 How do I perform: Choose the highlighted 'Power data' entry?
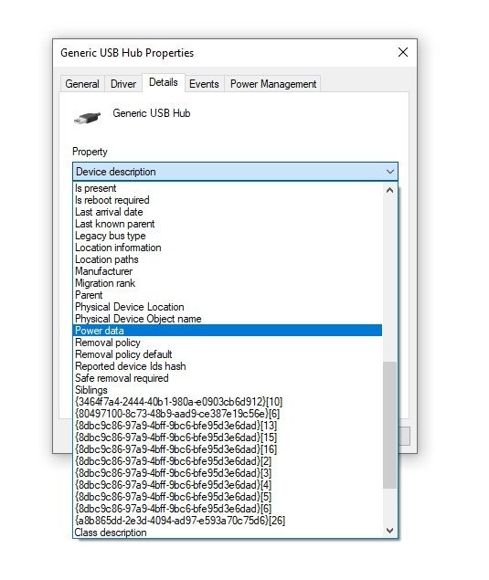(228, 331)
